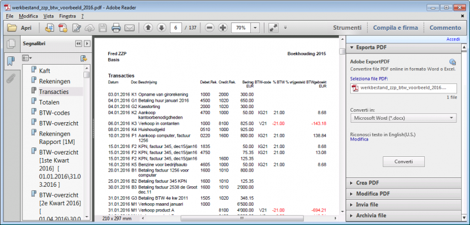Collapse the Esporta PDF section
470x225 pixels.
tap(403, 48)
